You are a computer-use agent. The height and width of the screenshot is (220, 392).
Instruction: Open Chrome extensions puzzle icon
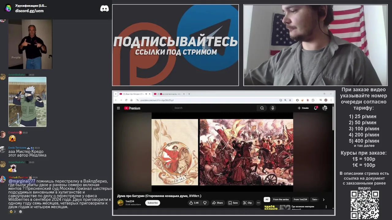[313, 100]
